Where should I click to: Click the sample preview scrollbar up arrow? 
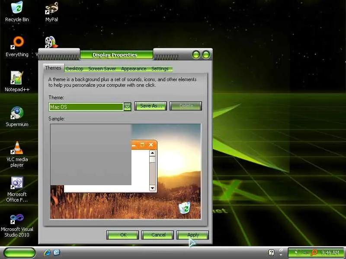[153, 153]
